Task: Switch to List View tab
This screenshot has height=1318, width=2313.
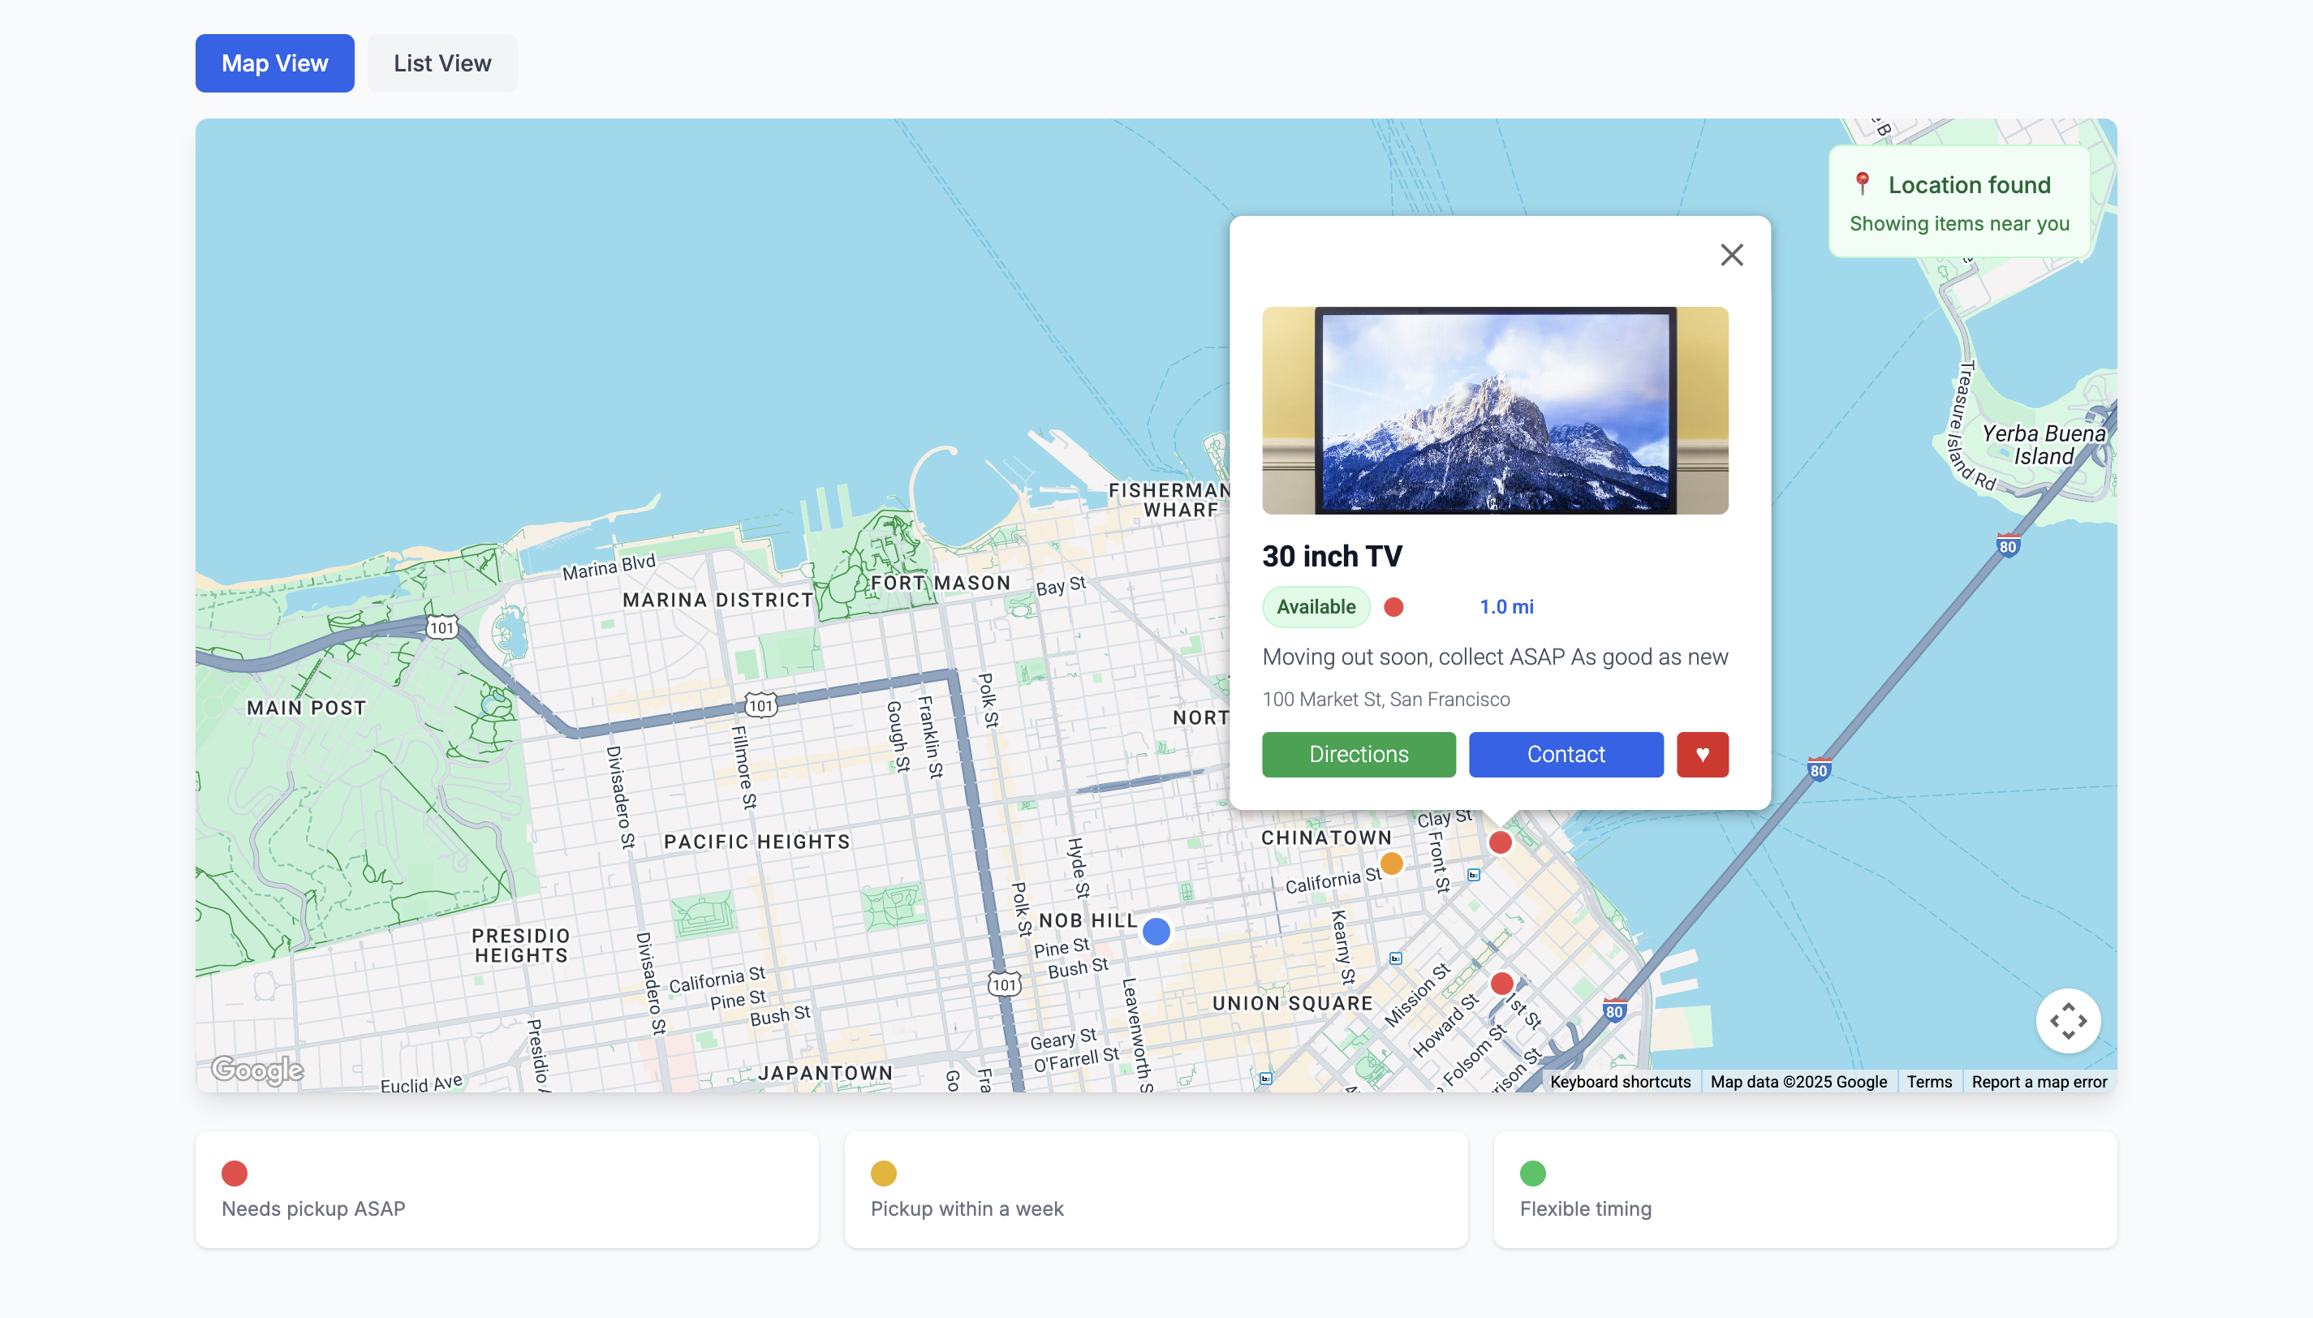Action: point(441,63)
